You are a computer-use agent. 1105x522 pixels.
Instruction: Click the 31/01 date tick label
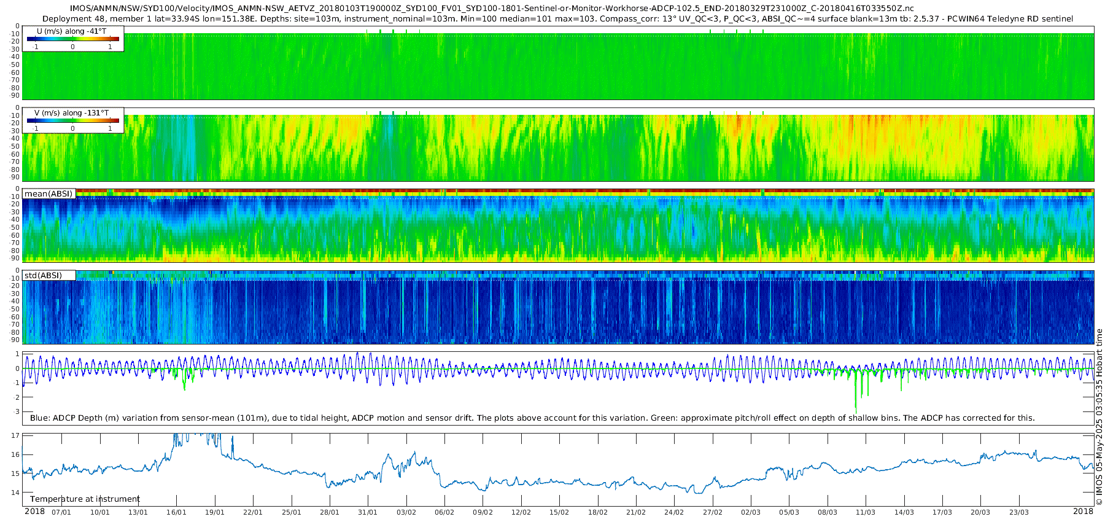point(368,512)
